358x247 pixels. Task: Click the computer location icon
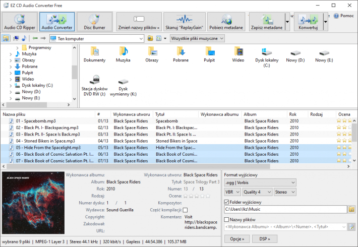coord(16,38)
